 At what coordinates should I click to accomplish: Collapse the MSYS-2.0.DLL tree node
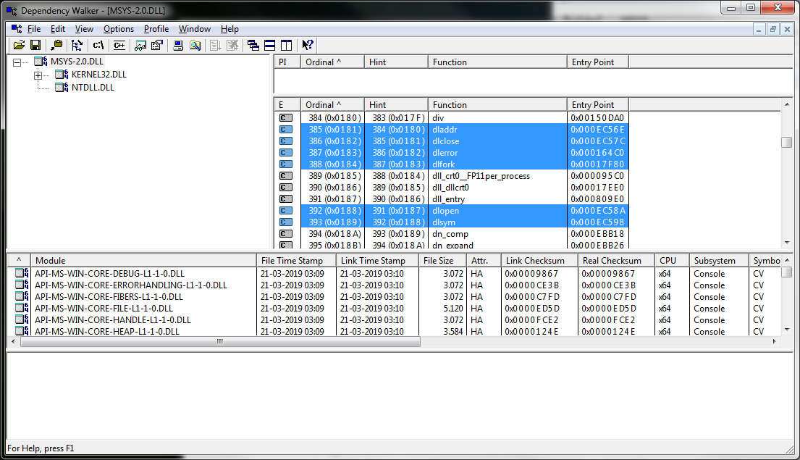click(x=17, y=62)
